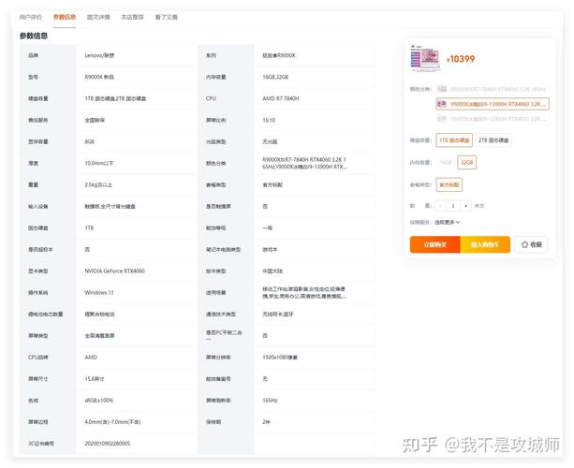
Task: Choose the 16GB memory option
Action: click(446, 162)
